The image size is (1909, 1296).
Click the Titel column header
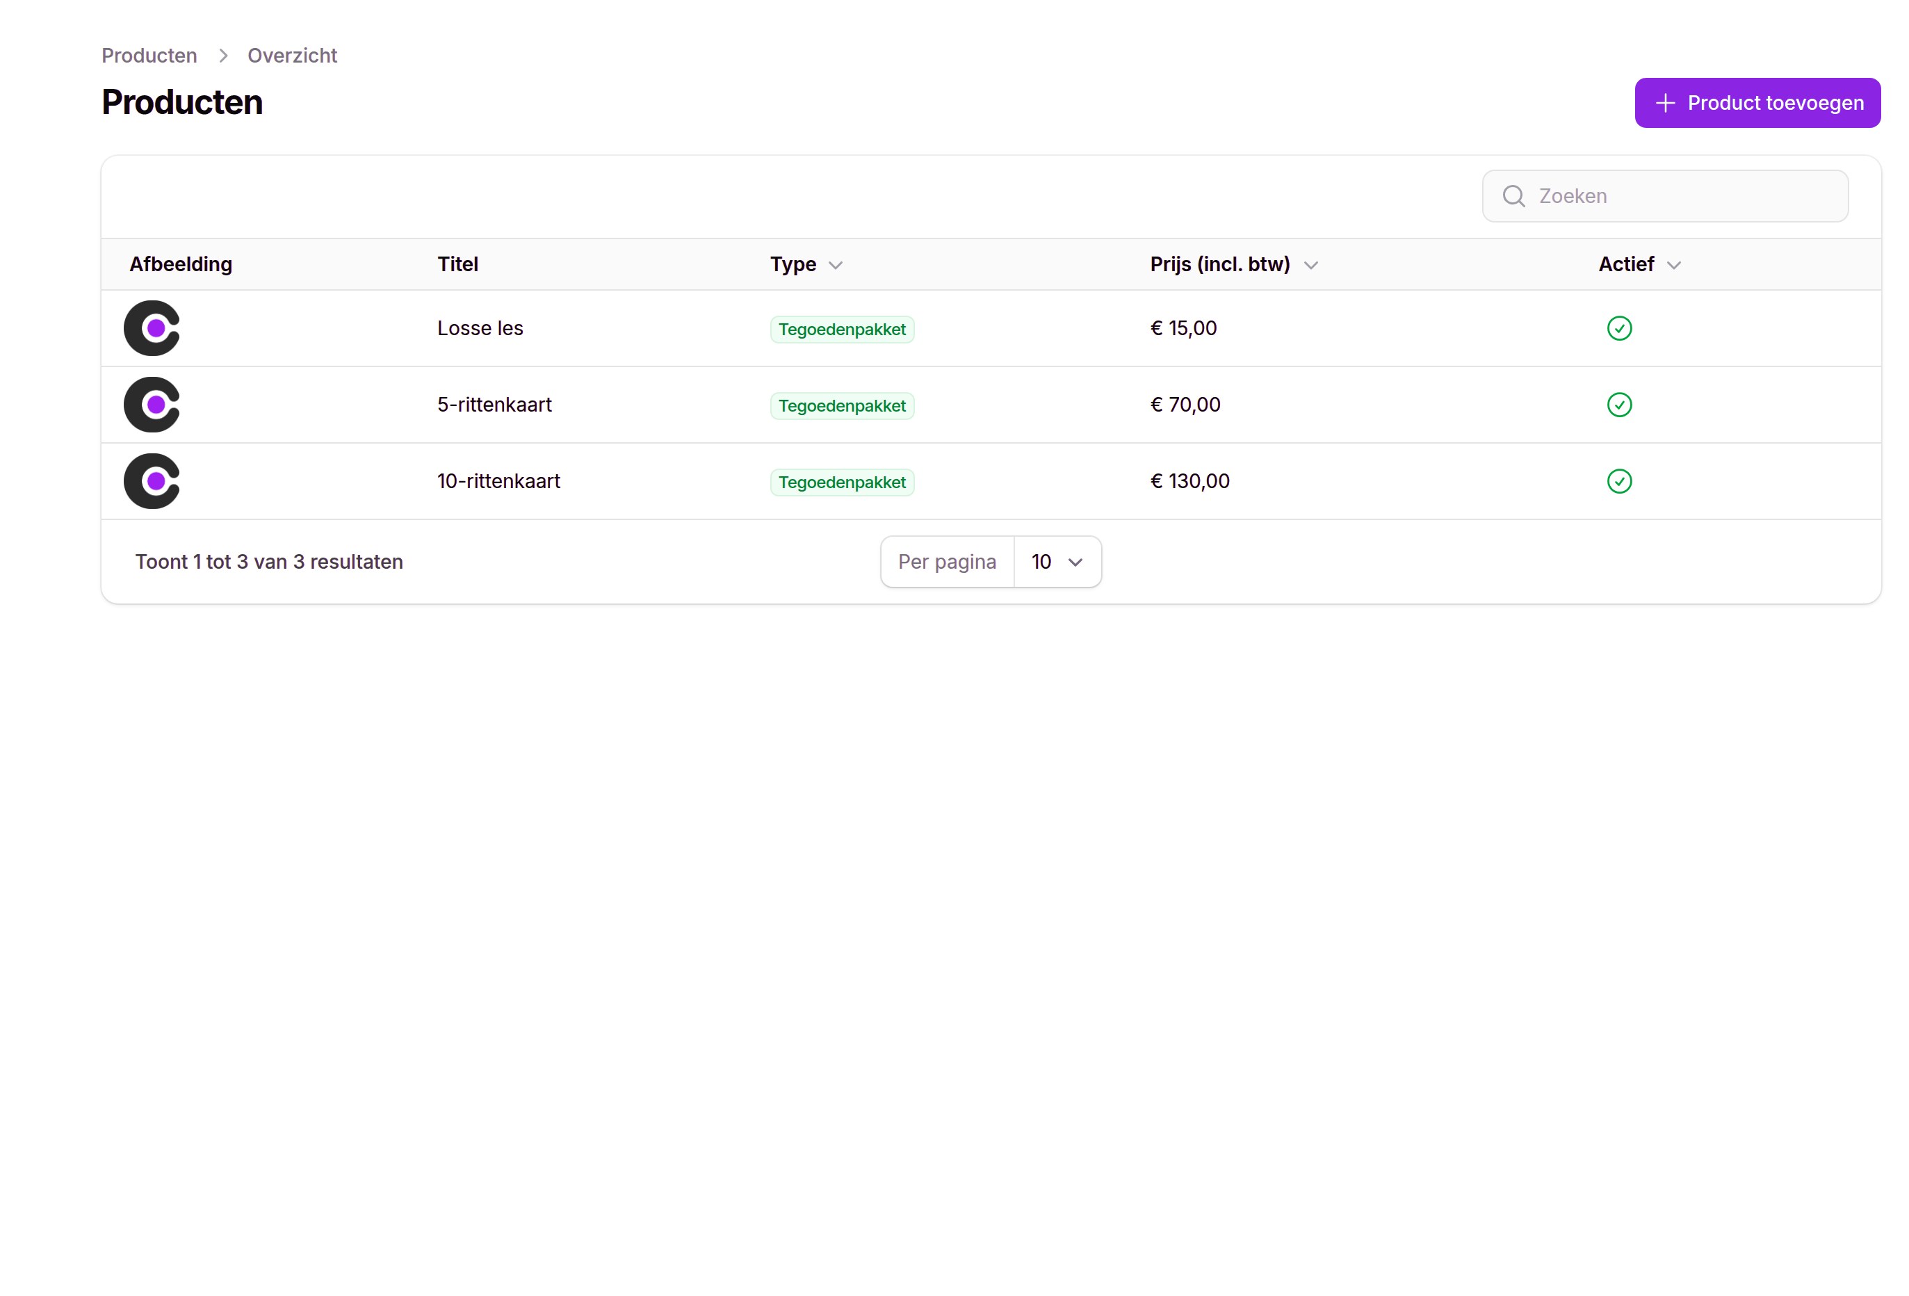tap(457, 264)
